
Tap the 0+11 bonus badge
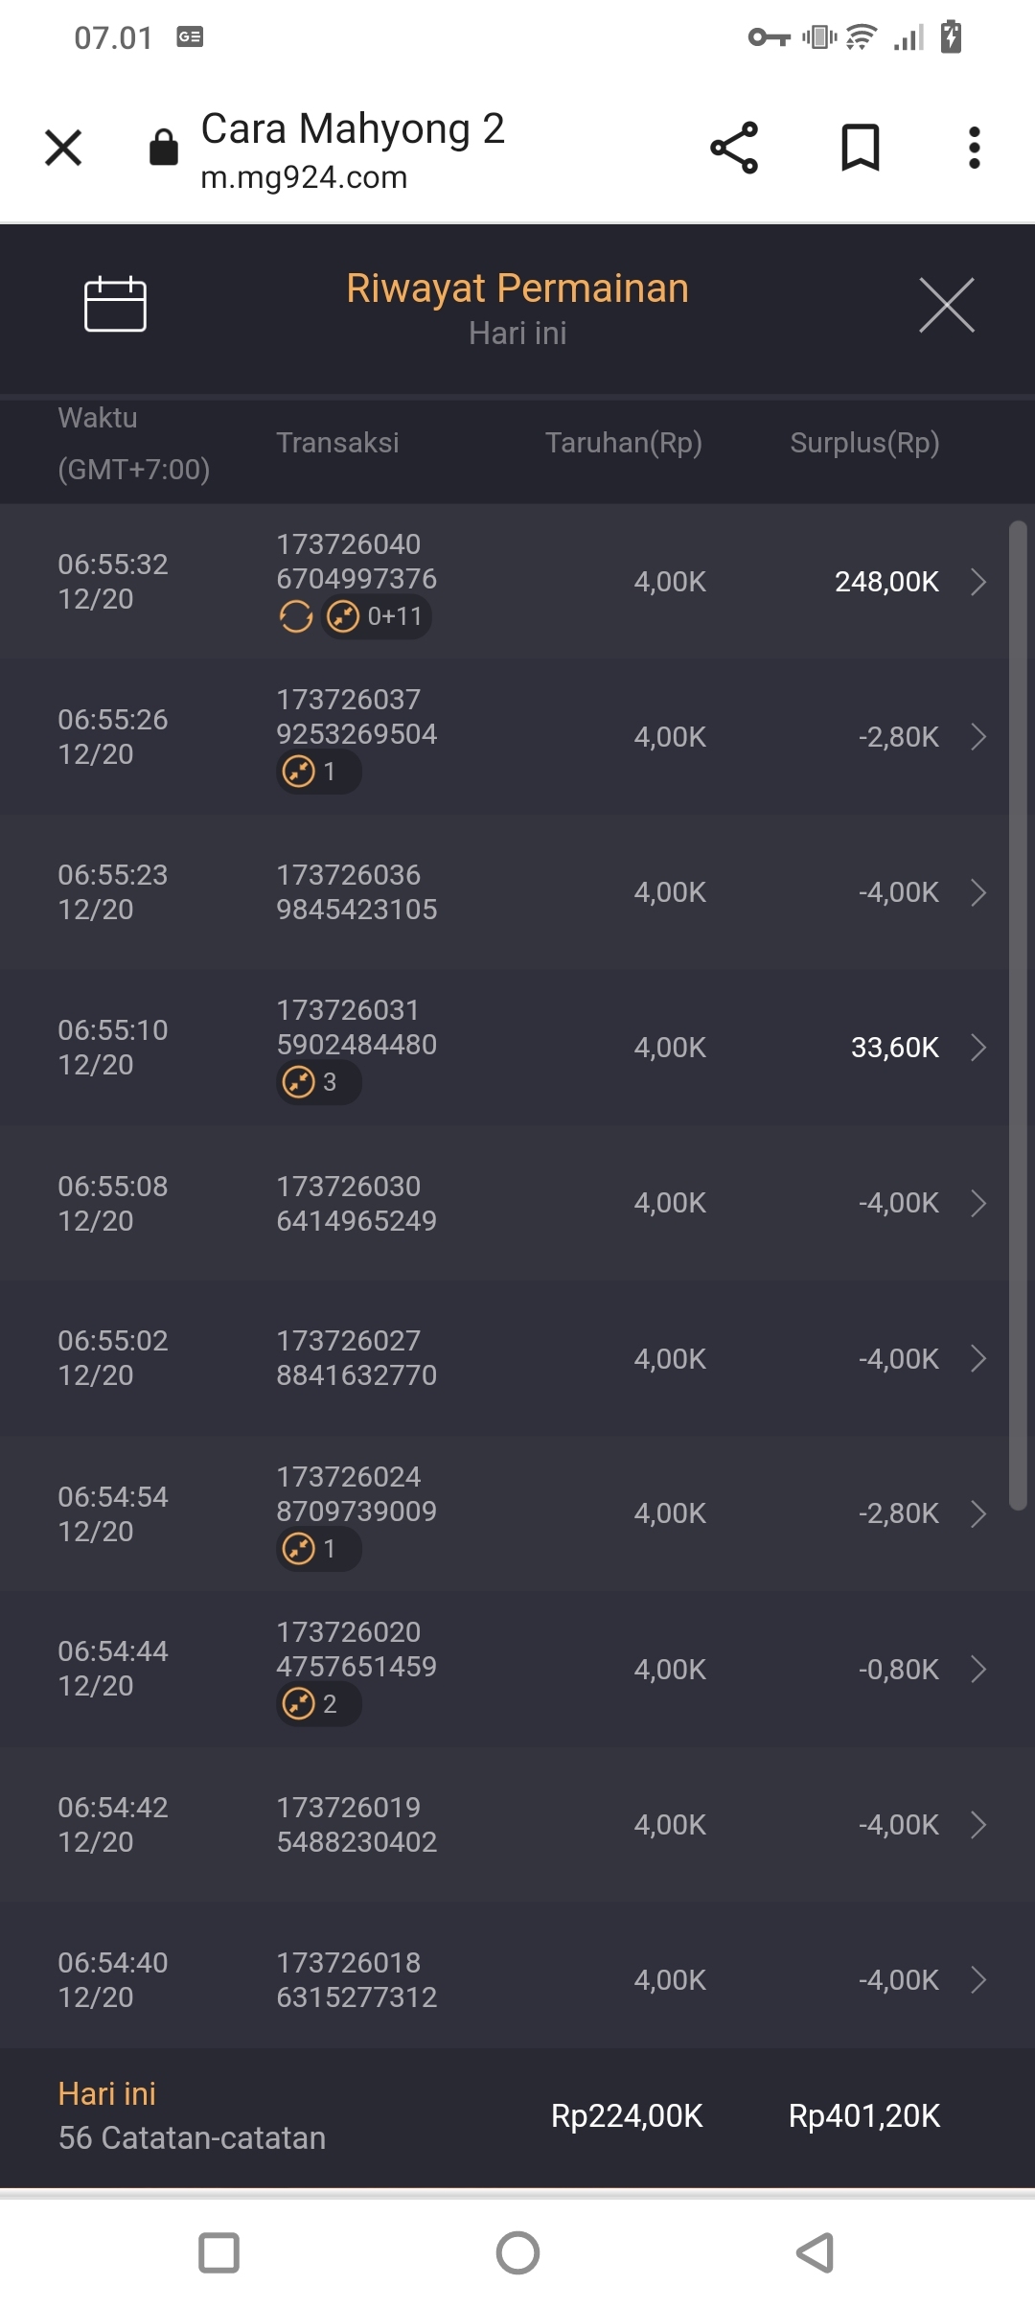377,616
